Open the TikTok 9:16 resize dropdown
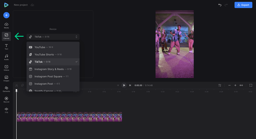This screenshot has height=139, width=256. [x=53, y=37]
